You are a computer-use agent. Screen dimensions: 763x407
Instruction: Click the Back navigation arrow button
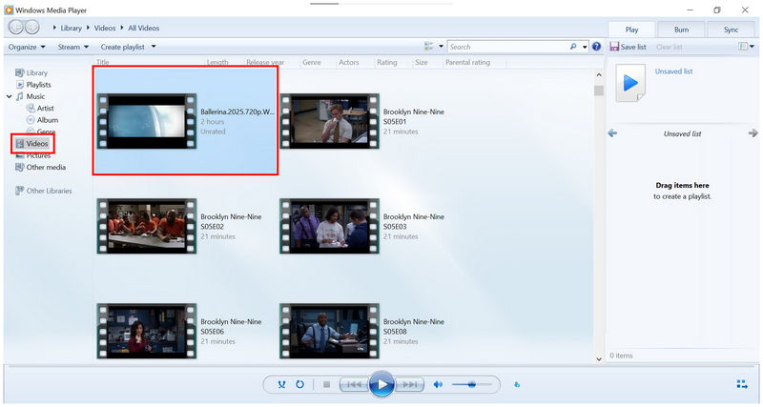coord(16,28)
